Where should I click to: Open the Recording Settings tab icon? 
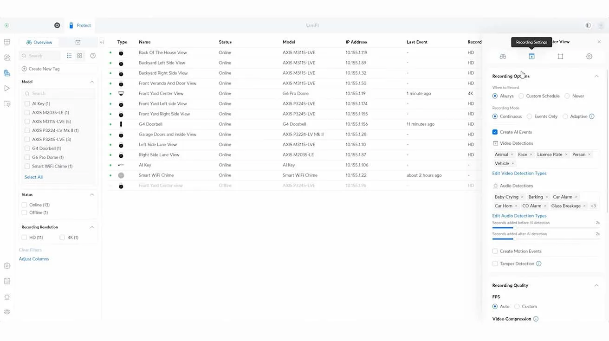point(531,56)
